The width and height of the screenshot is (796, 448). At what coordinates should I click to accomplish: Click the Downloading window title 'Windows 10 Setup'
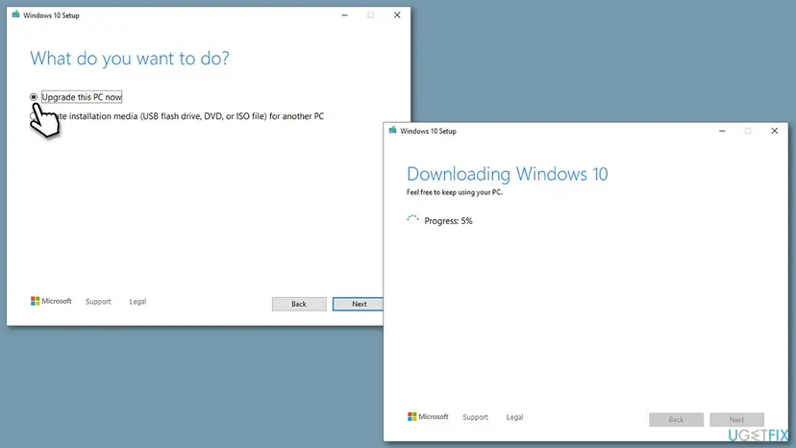point(428,131)
